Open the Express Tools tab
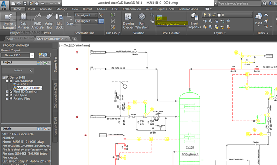This screenshot has height=165, width=277. (166, 9)
